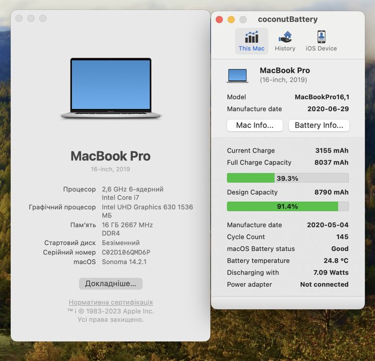The height and width of the screenshot is (361, 375).
Task: Click the large MacBook Pro image
Action: (111, 88)
